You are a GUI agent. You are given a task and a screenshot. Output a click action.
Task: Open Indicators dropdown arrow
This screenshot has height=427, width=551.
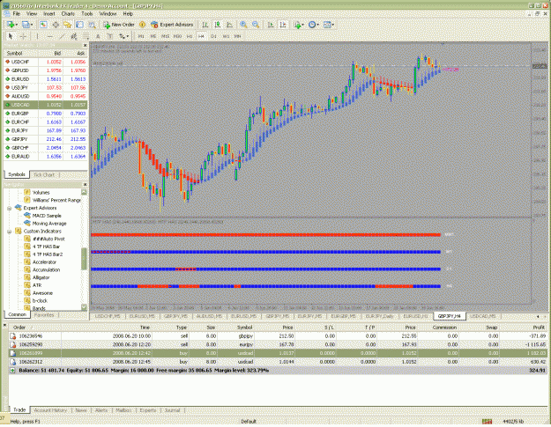[303, 25]
